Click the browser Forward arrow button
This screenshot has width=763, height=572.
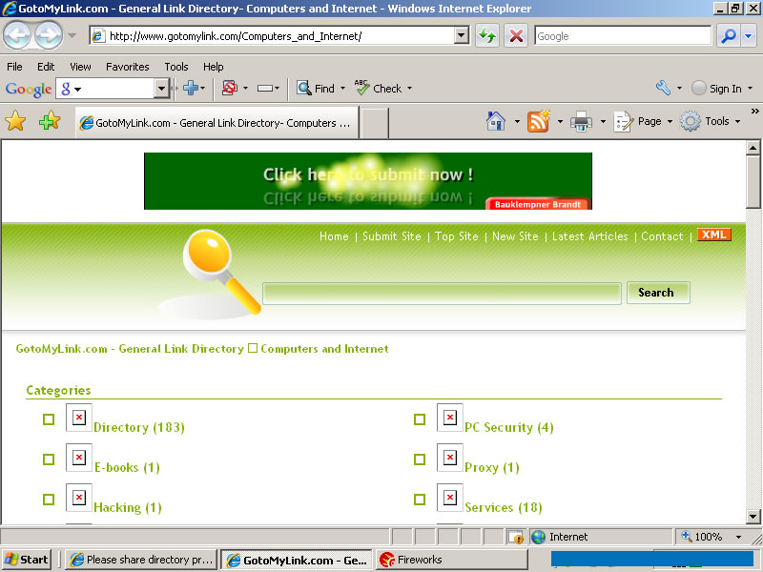coord(49,35)
